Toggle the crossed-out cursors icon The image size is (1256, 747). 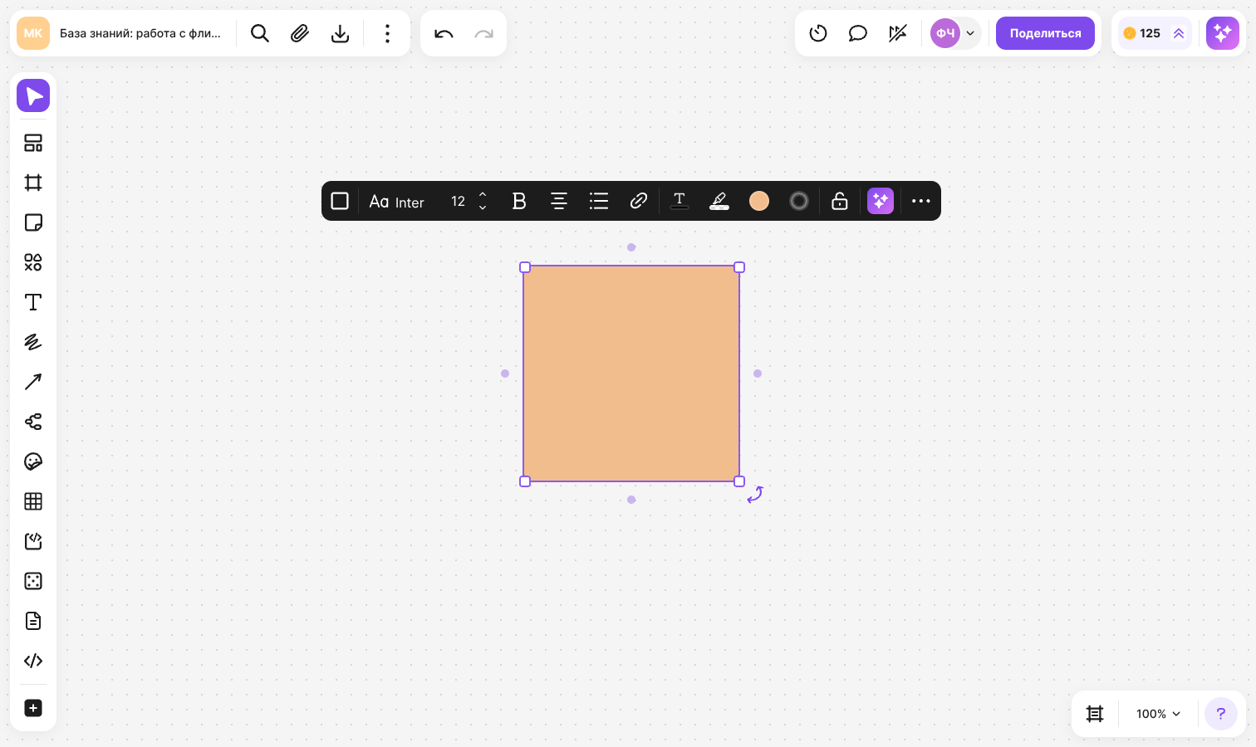[x=898, y=33]
